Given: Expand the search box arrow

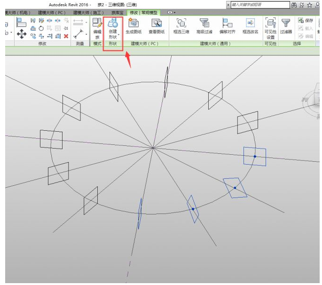Looking at the screenshot, I should pyautogui.click(x=228, y=5).
